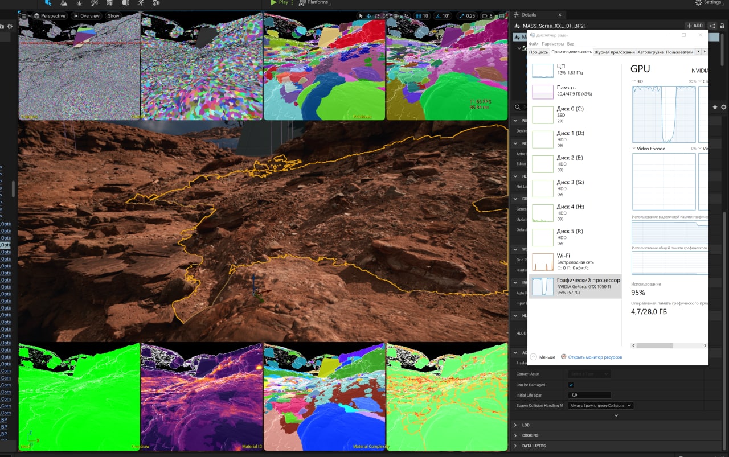Screen dimensions: 729x457
Task: Switch to Пользователи tab
Action: click(x=679, y=52)
